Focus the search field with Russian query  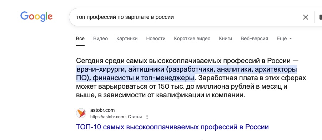click(x=185, y=17)
